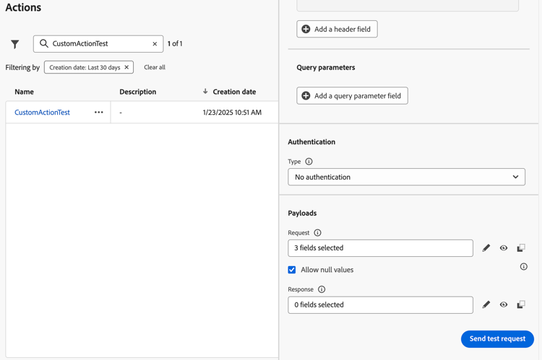
Task: Click Send test request button
Action: [x=497, y=339]
